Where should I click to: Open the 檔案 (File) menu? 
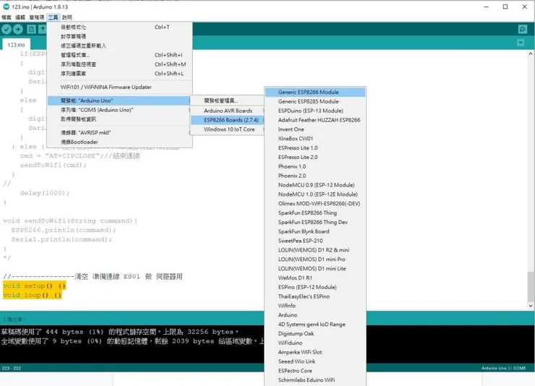7,17
